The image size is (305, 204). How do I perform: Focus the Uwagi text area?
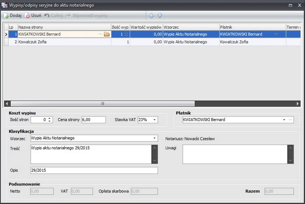[234, 154]
